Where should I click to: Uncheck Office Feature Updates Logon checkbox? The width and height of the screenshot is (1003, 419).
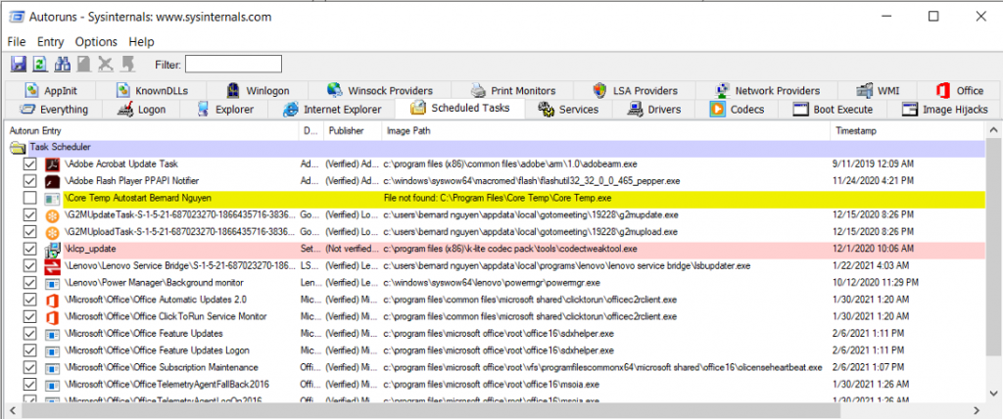pos(28,350)
